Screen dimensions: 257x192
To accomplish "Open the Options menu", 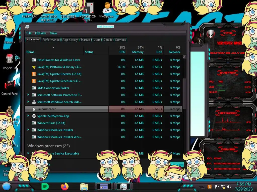I will (41, 33).
